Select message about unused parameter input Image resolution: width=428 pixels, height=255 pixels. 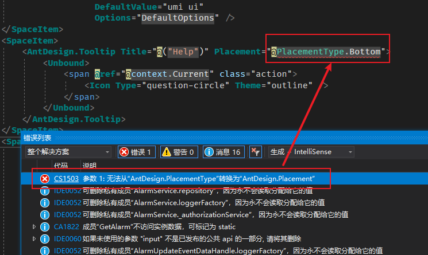pyautogui.click(x=192, y=239)
